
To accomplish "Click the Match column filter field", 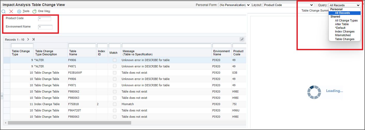I will (115, 46).
